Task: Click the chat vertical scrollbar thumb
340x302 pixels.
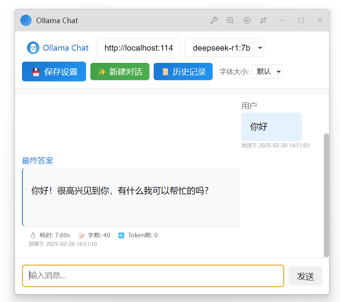Action: tap(326, 196)
